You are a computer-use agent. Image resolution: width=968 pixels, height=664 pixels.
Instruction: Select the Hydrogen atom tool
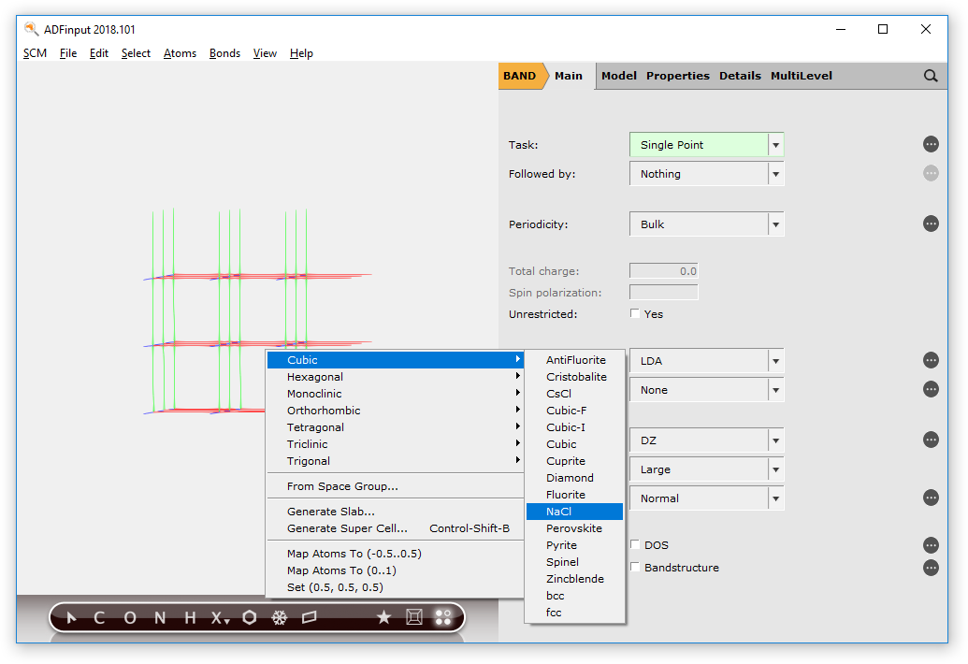(x=190, y=618)
